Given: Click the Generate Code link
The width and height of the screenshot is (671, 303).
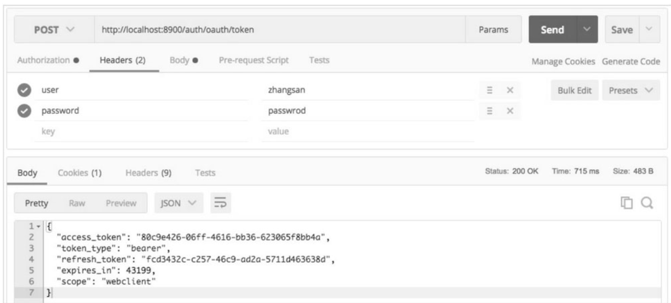Looking at the screenshot, I should coord(631,61).
